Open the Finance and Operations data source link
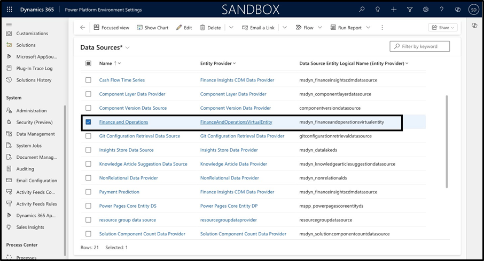The height and width of the screenshot is (261, 484). [123, 122]
